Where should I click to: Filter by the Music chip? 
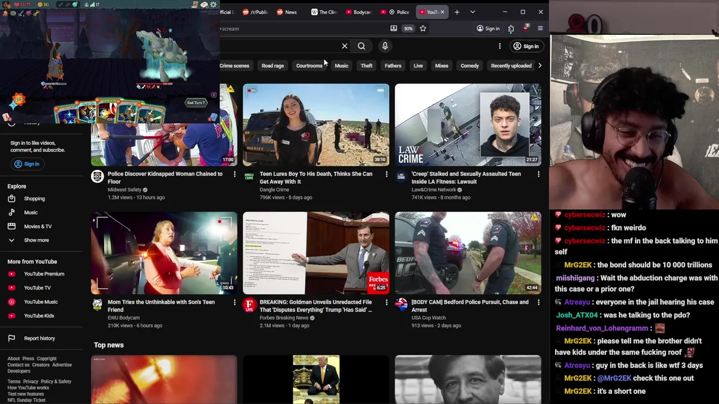pyautogui.click(x=342, y=66)
